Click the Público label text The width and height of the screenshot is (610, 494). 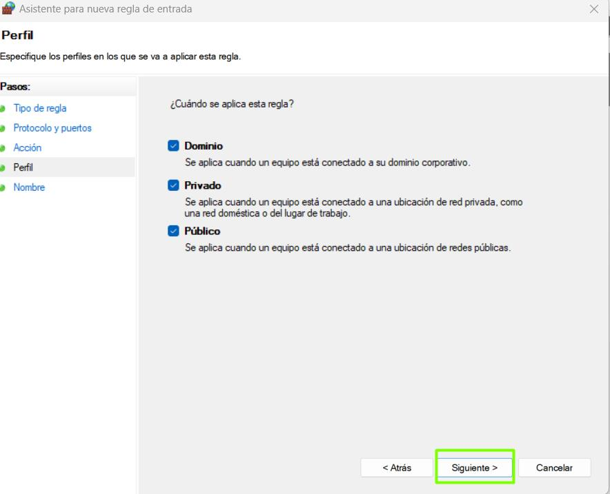[x=202, y=231]
